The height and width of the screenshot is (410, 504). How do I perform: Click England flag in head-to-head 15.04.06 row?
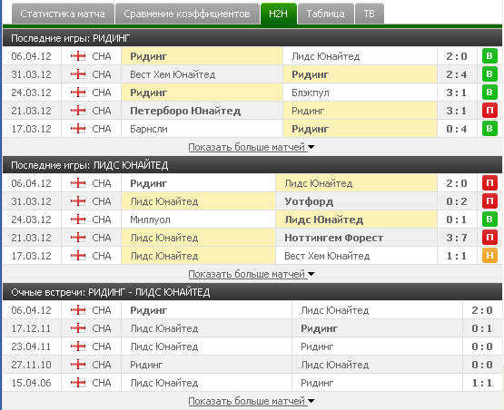coord(78,383)
